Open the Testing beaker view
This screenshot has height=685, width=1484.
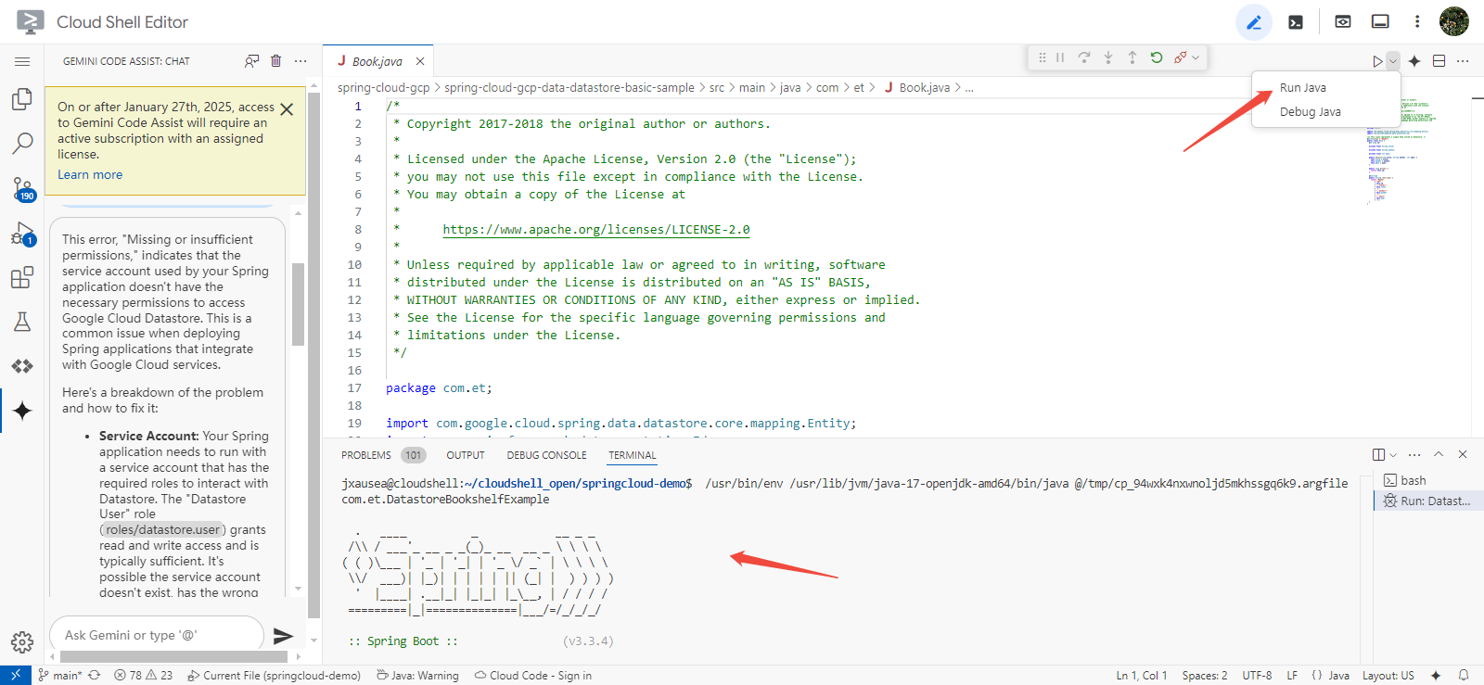[22, 322]
